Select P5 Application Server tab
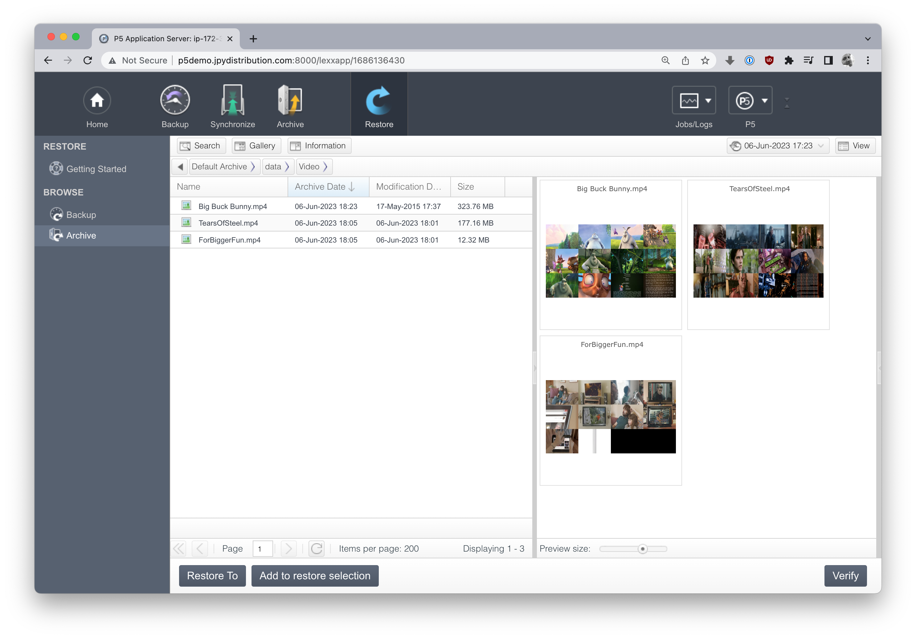The image size is (916, 639). coord(166,39)
